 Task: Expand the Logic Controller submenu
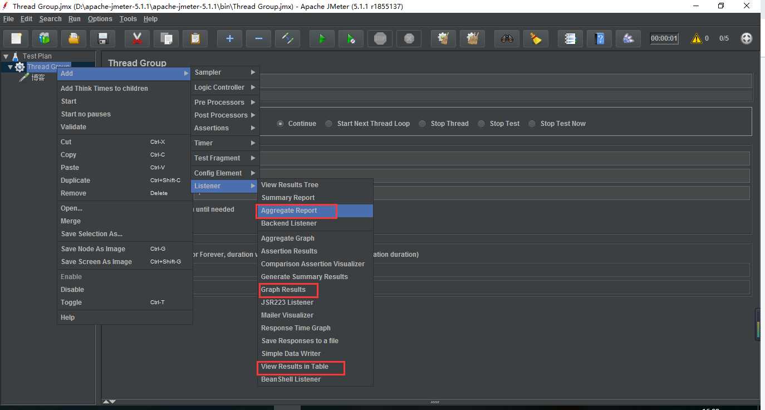point(224,87)
